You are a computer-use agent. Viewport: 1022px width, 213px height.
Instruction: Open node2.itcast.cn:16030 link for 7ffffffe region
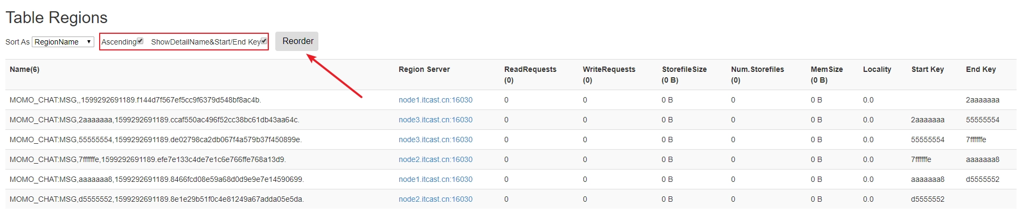point(435,159)
